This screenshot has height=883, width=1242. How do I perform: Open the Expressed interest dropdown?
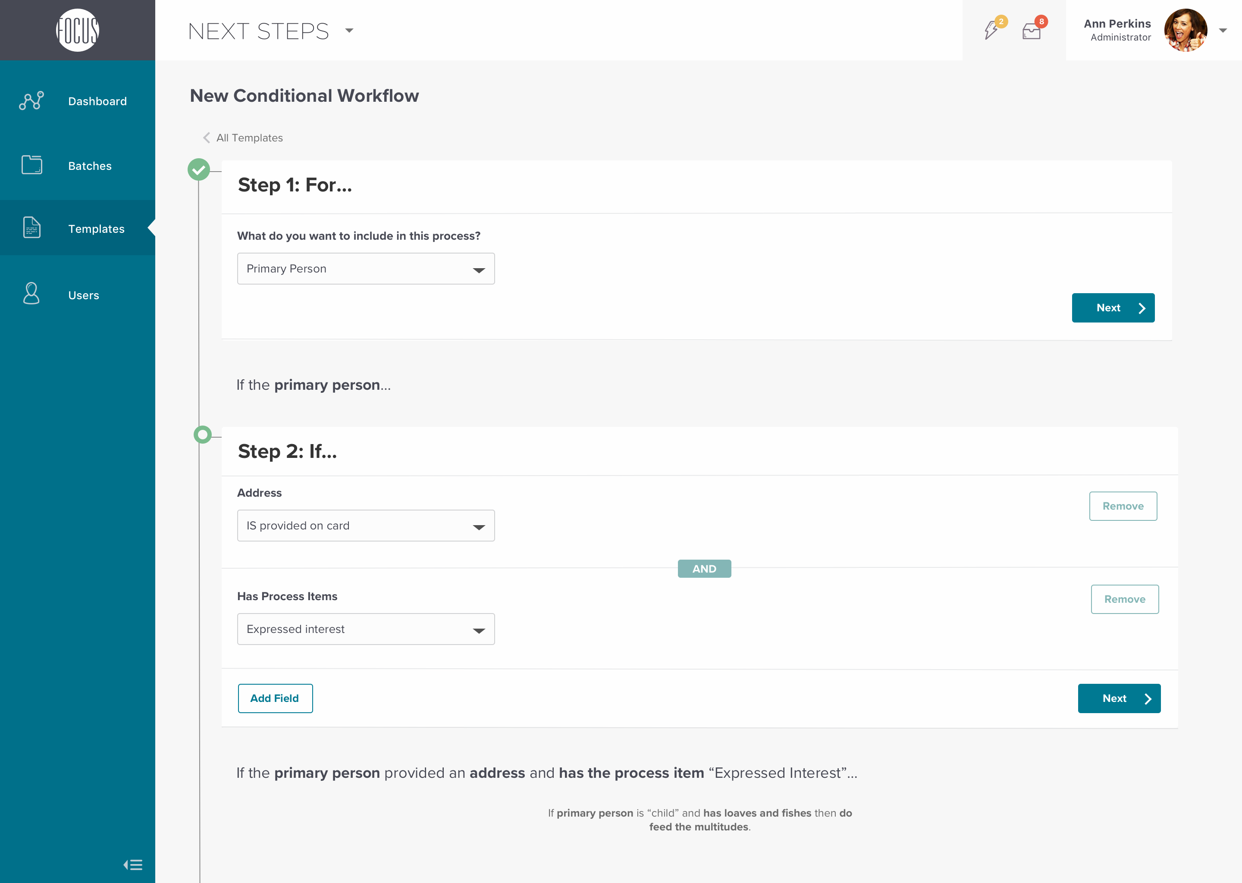pyautogui.click(x=365, y=629)
